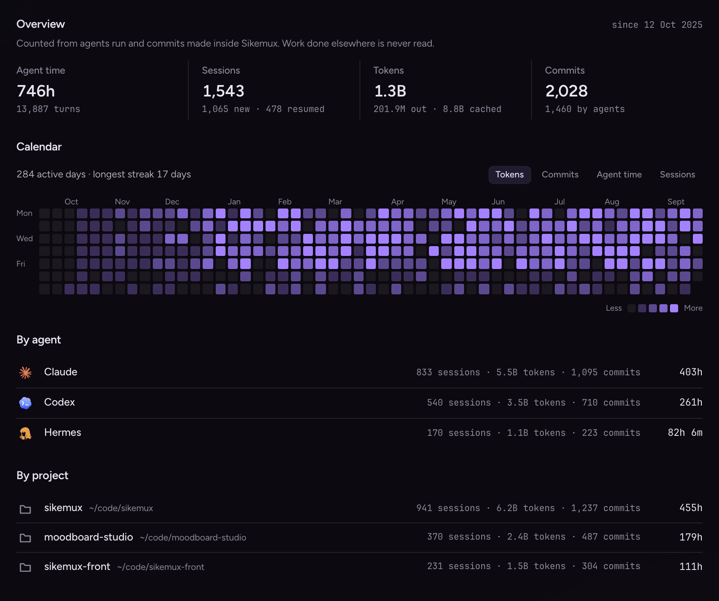Open the sikemux-front project name
Image resolution: width=719 pixels, height=601 pixels.
click(77, 567)
